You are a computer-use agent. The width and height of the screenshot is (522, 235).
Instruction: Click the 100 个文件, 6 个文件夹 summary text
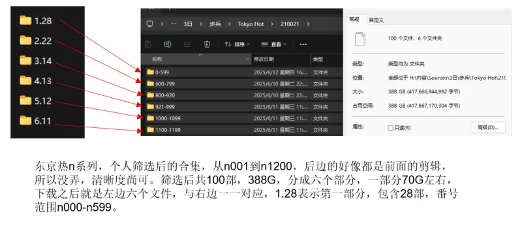pos(415,39)
